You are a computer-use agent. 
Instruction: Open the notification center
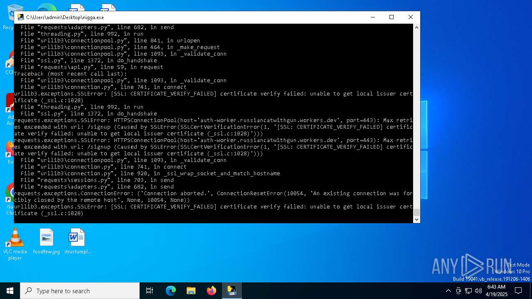click(x=518, y=291)
